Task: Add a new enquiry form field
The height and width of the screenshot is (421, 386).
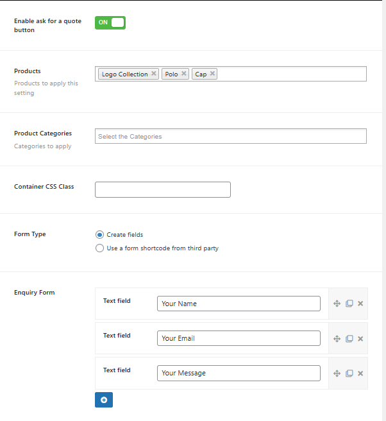Action: pos(104,400)
